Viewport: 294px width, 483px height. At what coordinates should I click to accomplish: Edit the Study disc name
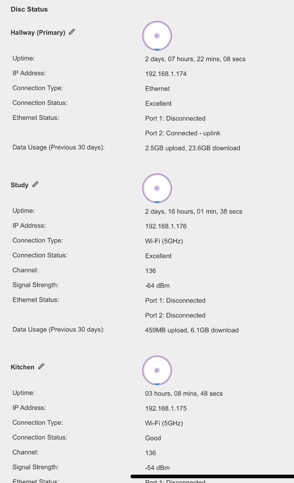point(36,184)
